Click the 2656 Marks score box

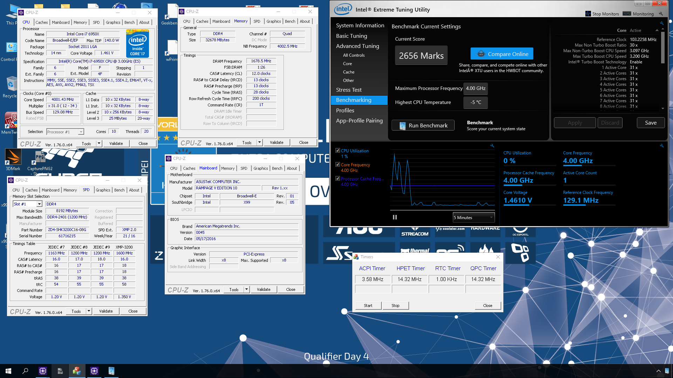click(x=421, y=56)
